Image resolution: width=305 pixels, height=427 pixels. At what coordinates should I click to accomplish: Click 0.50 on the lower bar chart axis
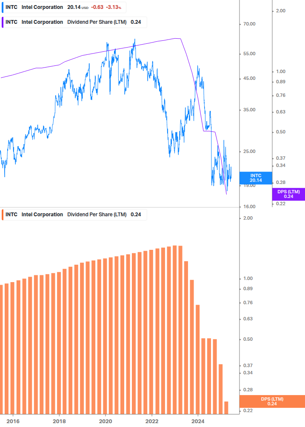coord(248,339)
